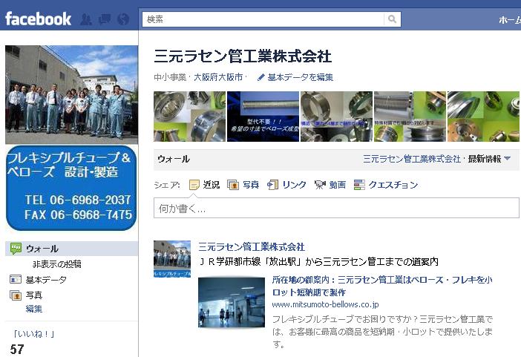Open the group photo profile picture
Screen dimensions: 521x357
[x=71, y=94]
